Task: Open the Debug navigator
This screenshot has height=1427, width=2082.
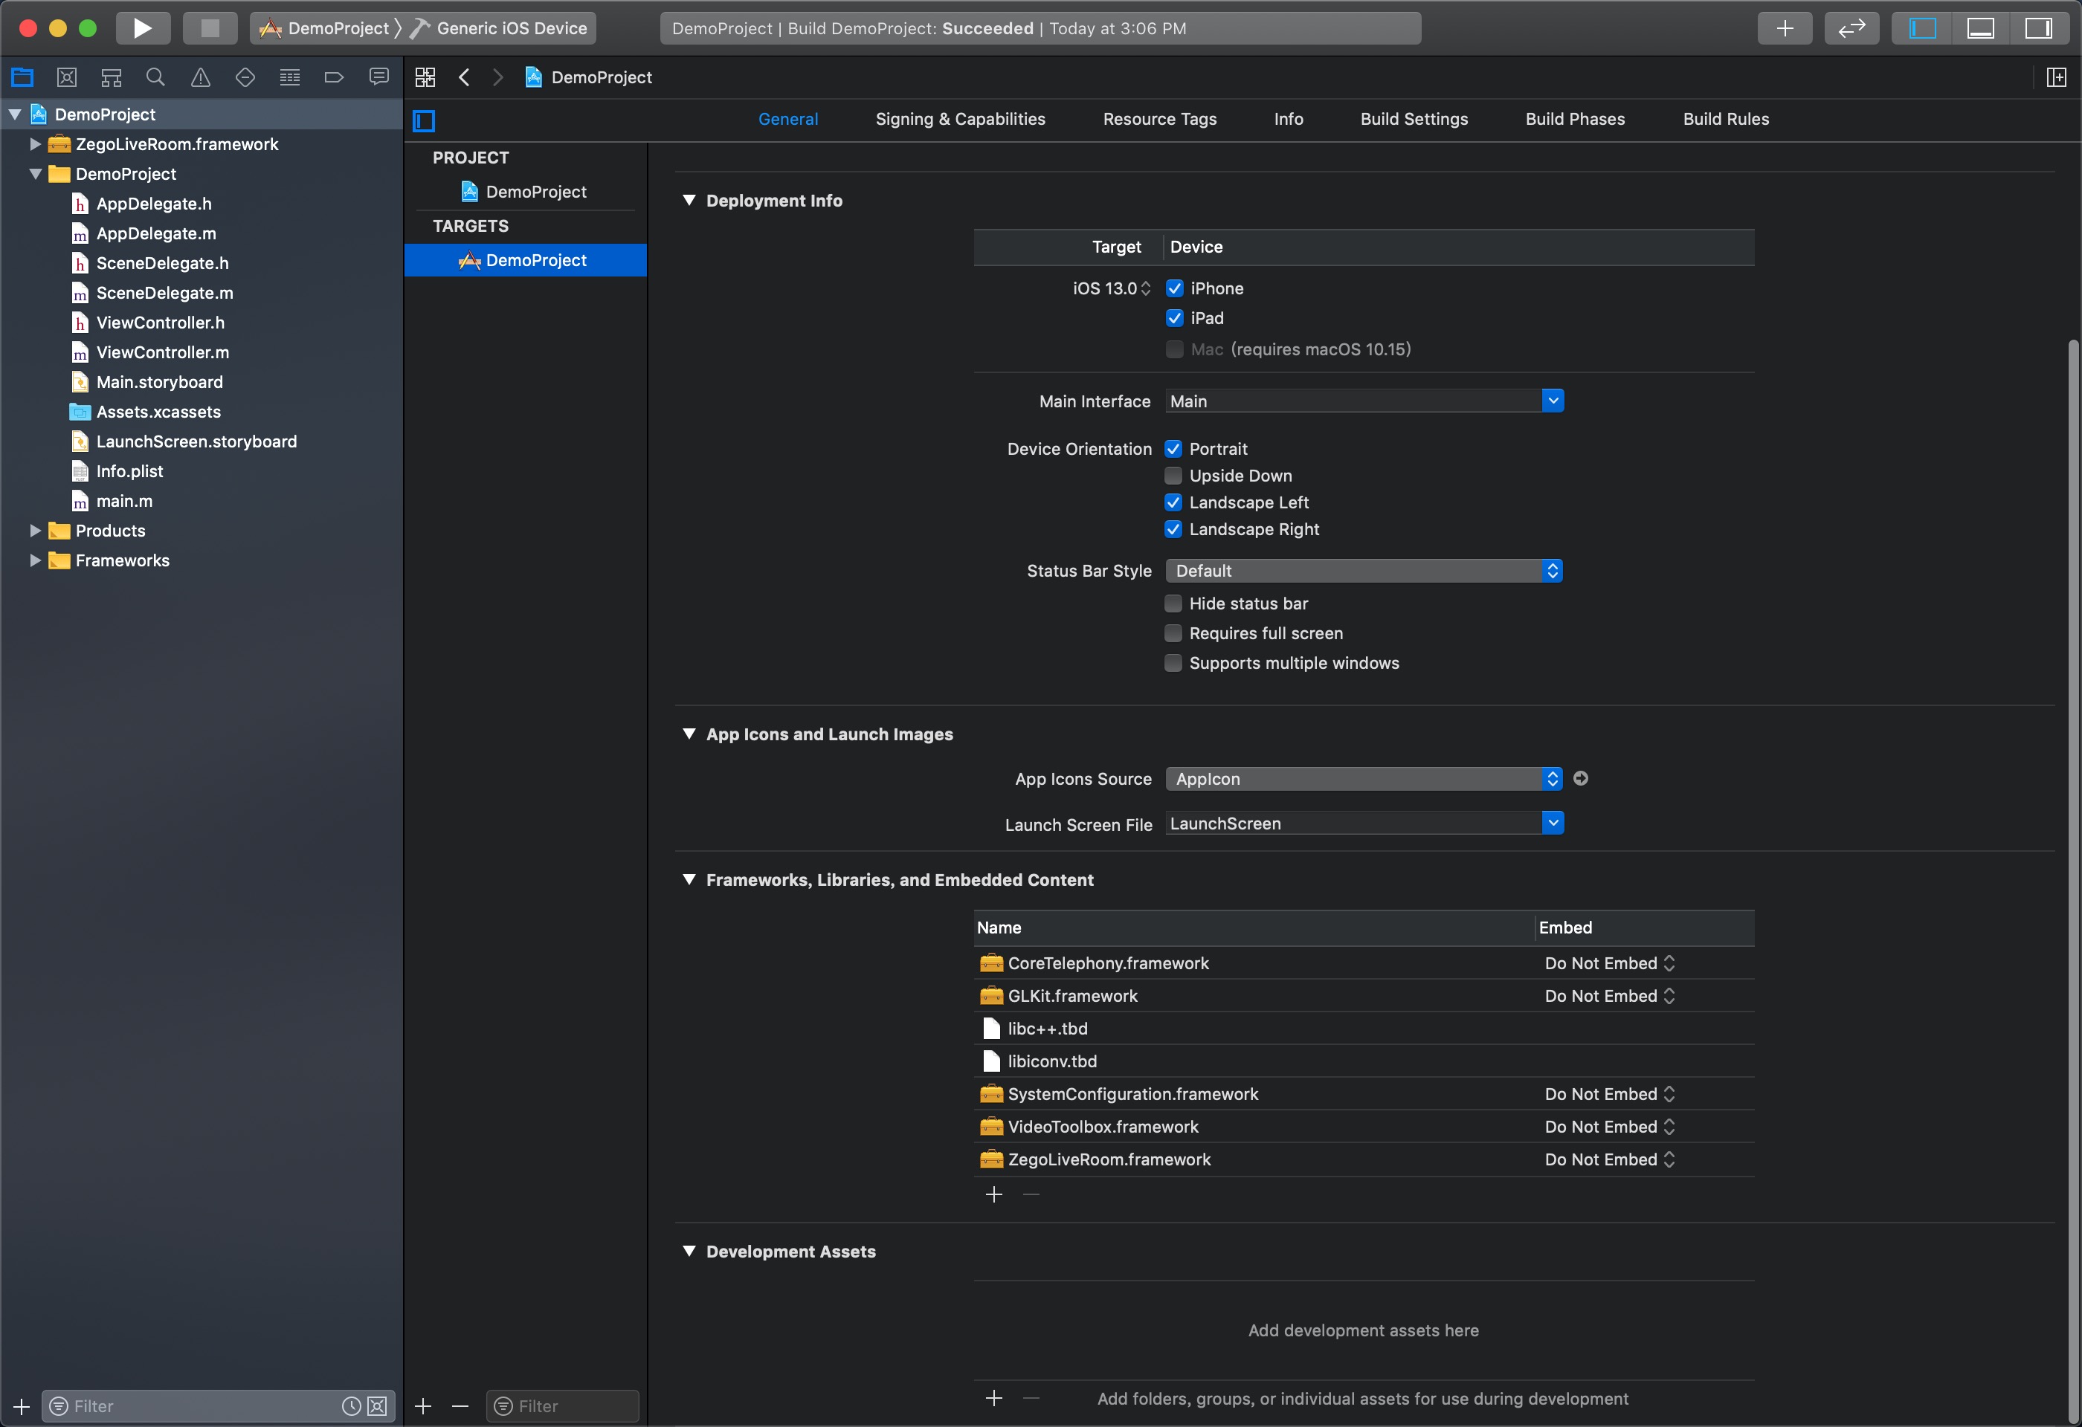Action: point(289,77)
